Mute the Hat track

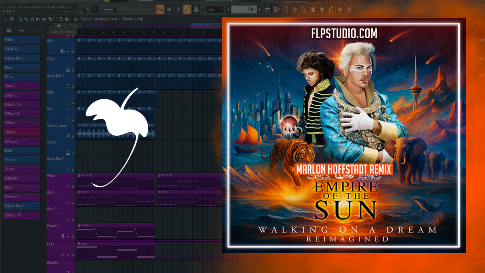[73, 120]
